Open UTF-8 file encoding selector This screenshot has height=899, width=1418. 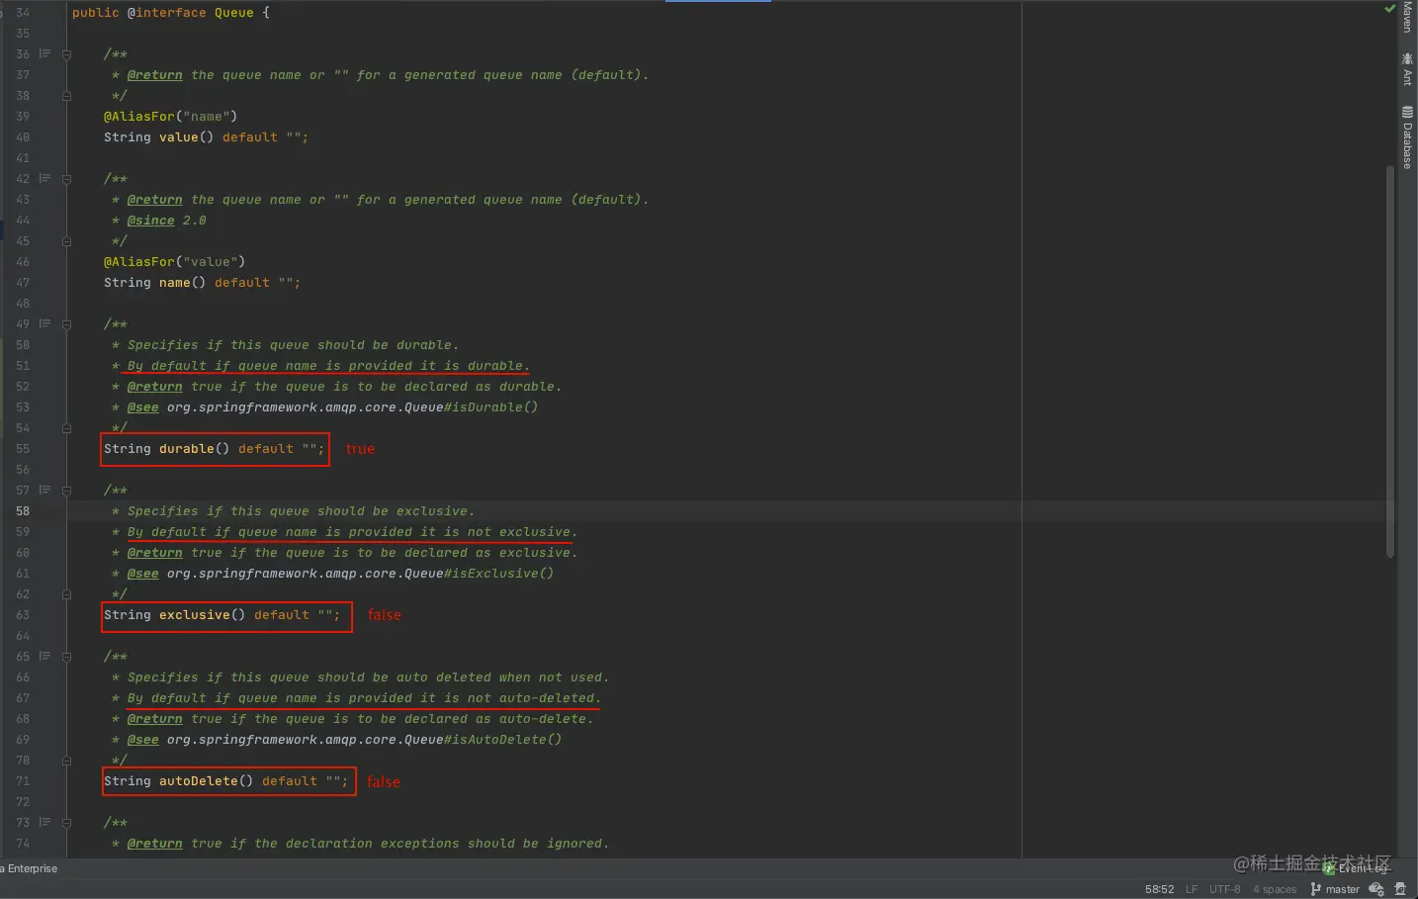tap(1224, 889)
